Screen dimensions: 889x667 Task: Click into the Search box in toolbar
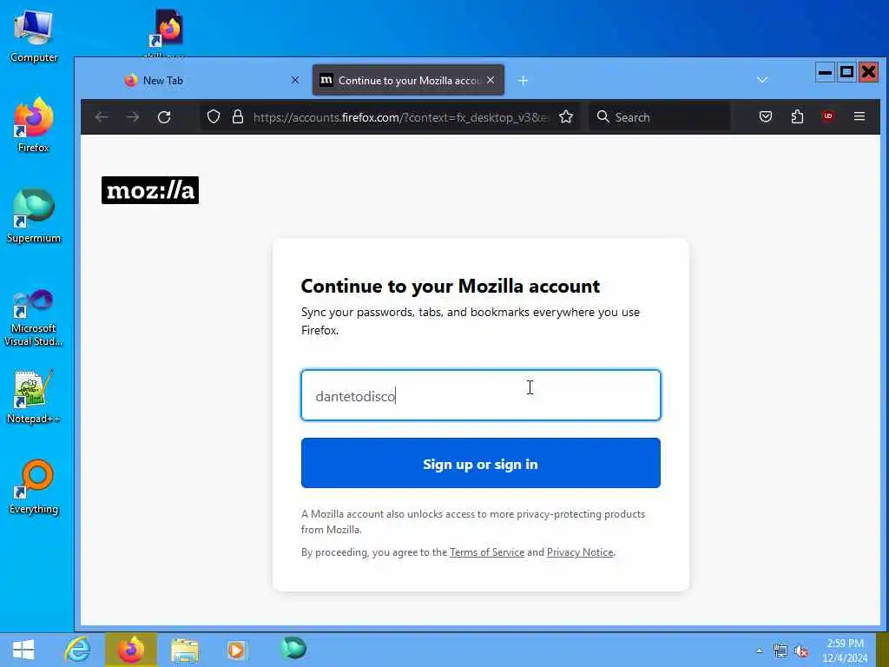[x=660, y=117]
